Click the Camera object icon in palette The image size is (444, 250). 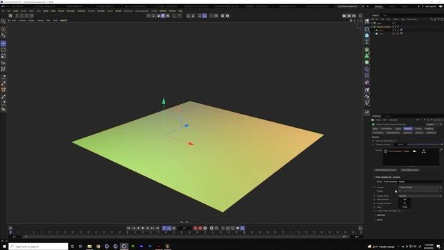point(367,97)
